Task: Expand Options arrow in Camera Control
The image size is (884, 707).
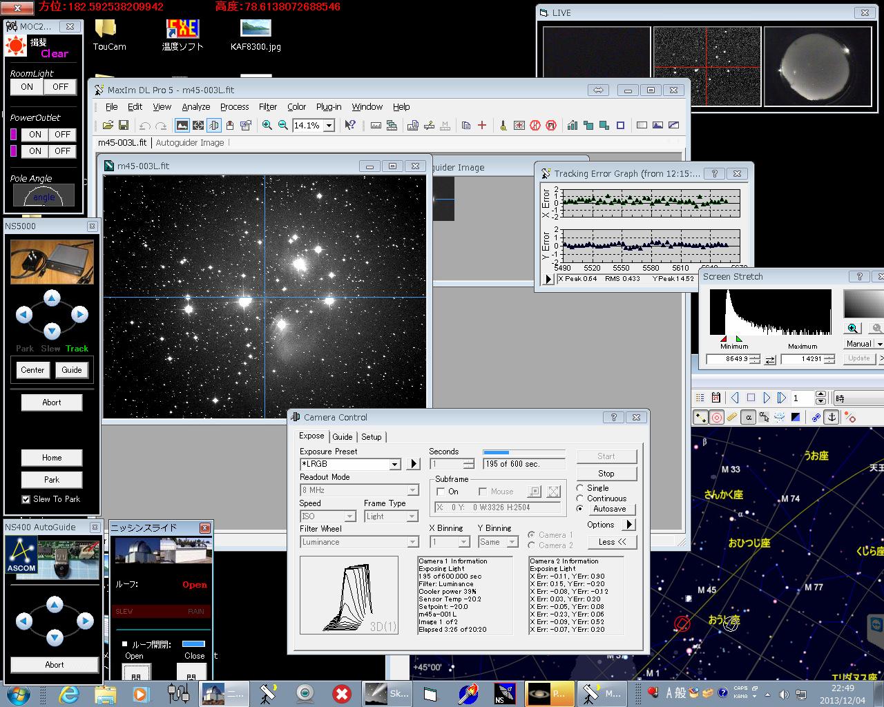Action: click(x=628, y=525)
